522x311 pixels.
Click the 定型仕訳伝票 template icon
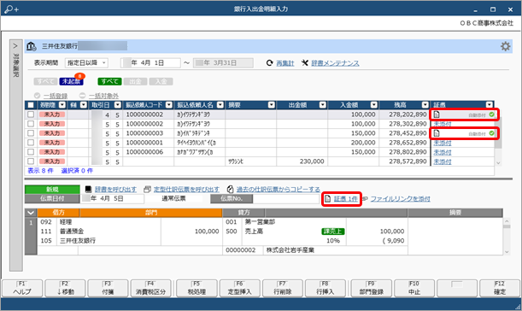[147, 189]
